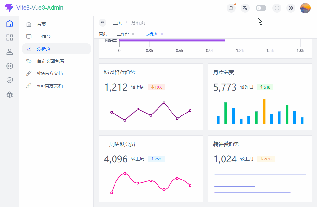Open the user avatar menu

point(305,8)
